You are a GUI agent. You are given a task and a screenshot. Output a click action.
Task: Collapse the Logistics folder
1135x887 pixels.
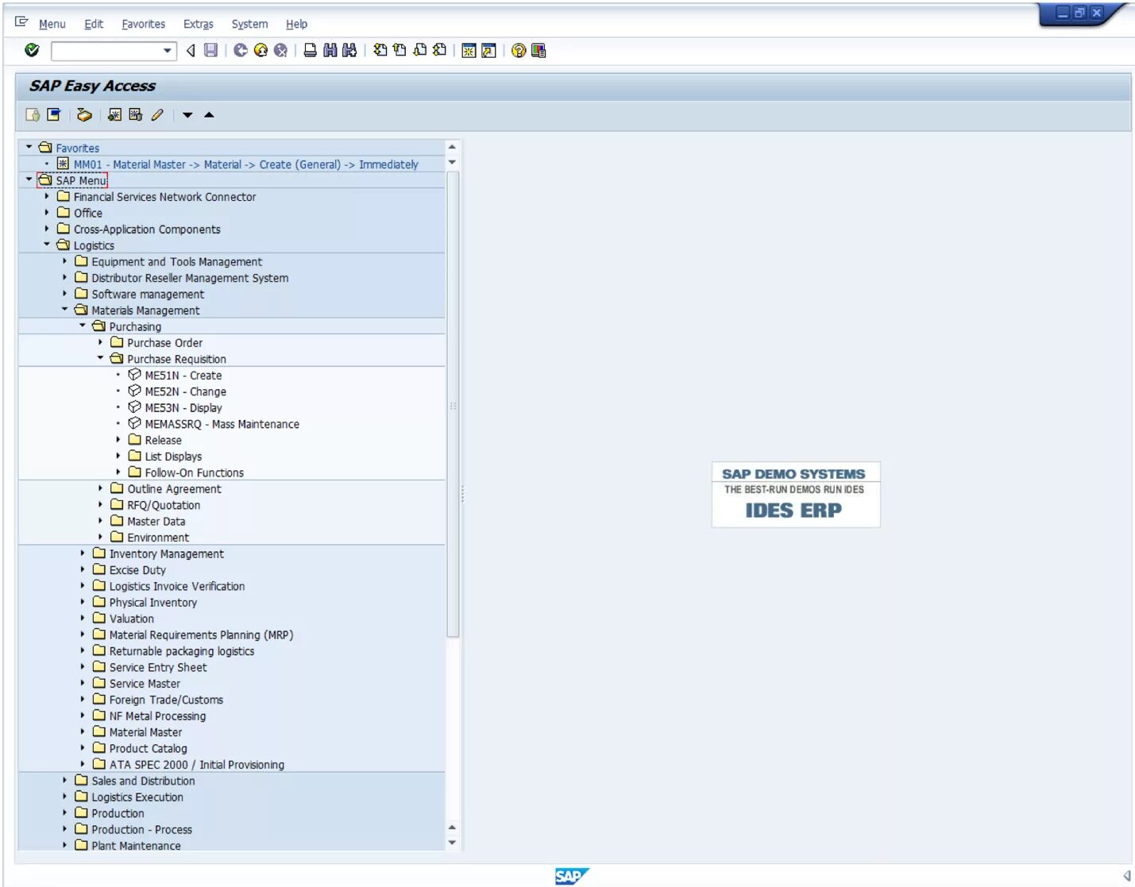pos(47,245)
